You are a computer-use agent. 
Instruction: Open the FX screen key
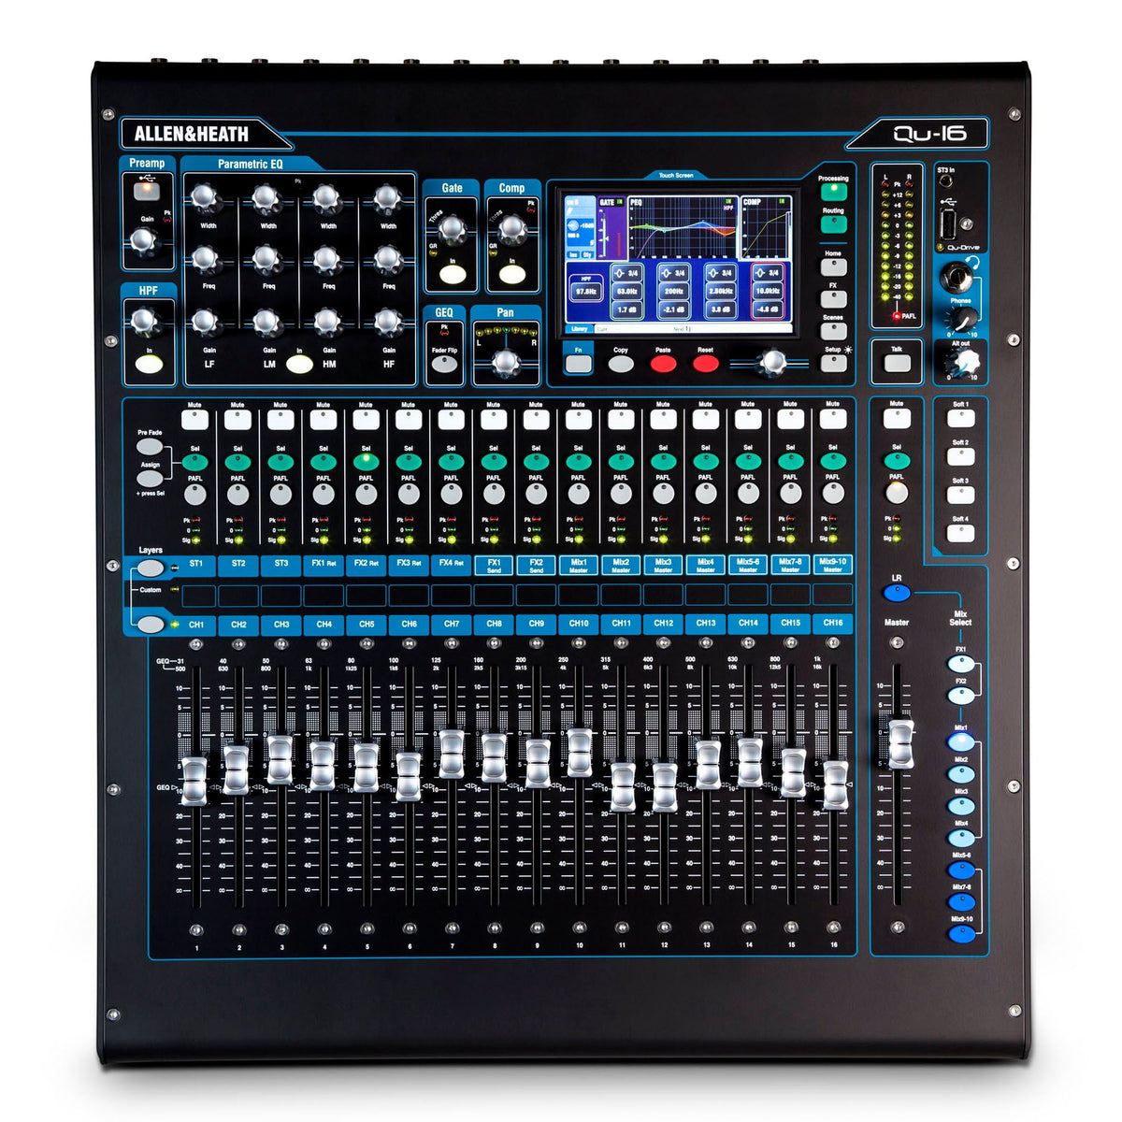tap(833, 300)
